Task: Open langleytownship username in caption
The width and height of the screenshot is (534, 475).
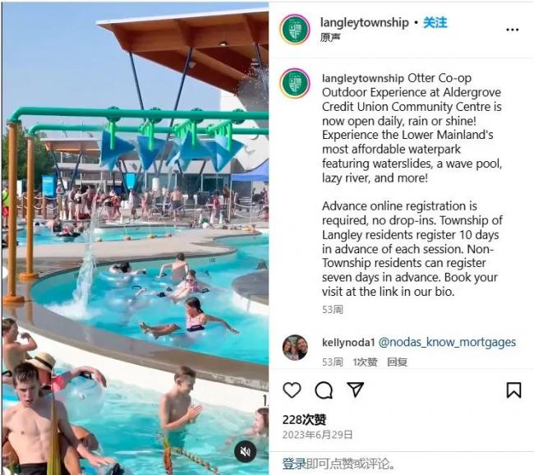Action: pos(362,78)
